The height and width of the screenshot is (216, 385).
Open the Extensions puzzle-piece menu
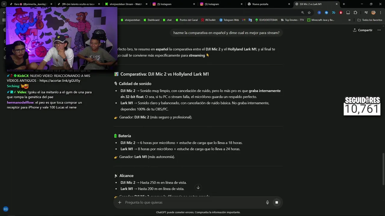355,13
